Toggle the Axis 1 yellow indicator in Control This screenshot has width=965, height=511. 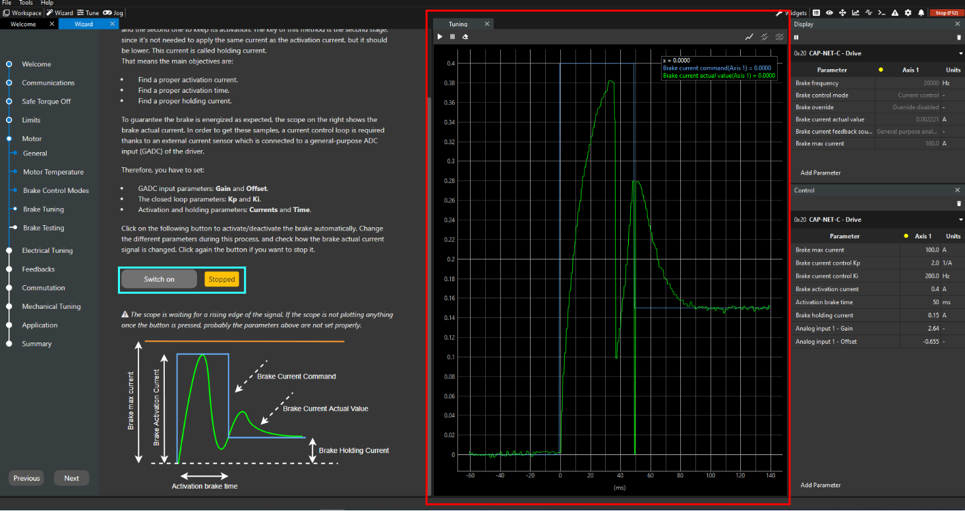point(906,236)
